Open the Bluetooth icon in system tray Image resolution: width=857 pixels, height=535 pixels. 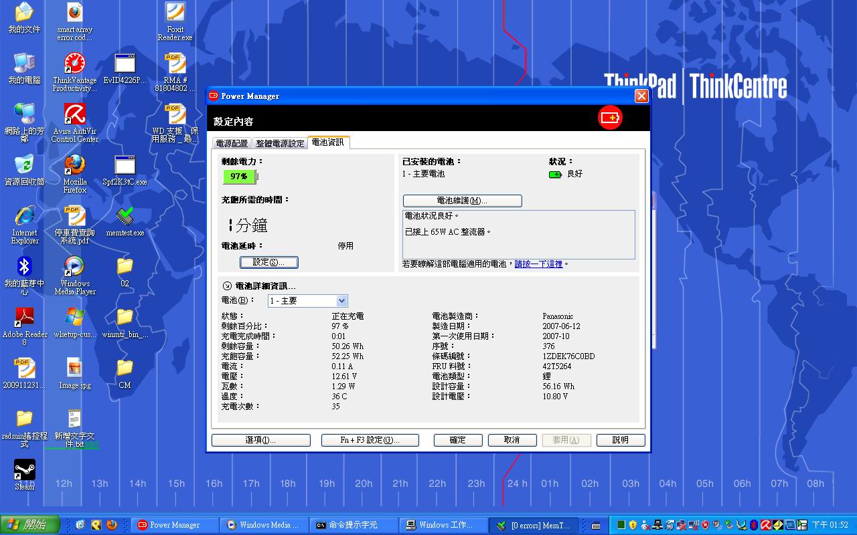(x=753, y=525)
